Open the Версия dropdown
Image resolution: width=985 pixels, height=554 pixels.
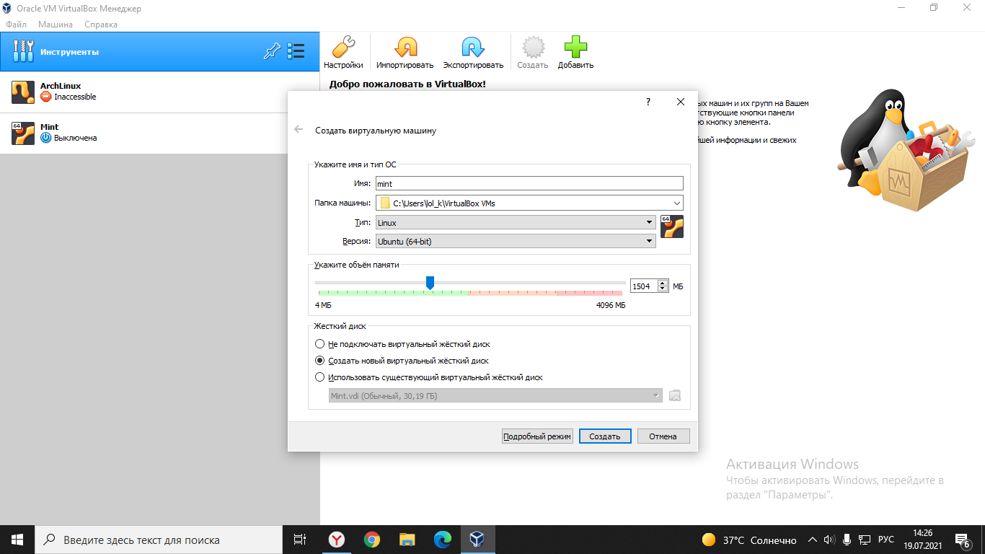point(647,240)
